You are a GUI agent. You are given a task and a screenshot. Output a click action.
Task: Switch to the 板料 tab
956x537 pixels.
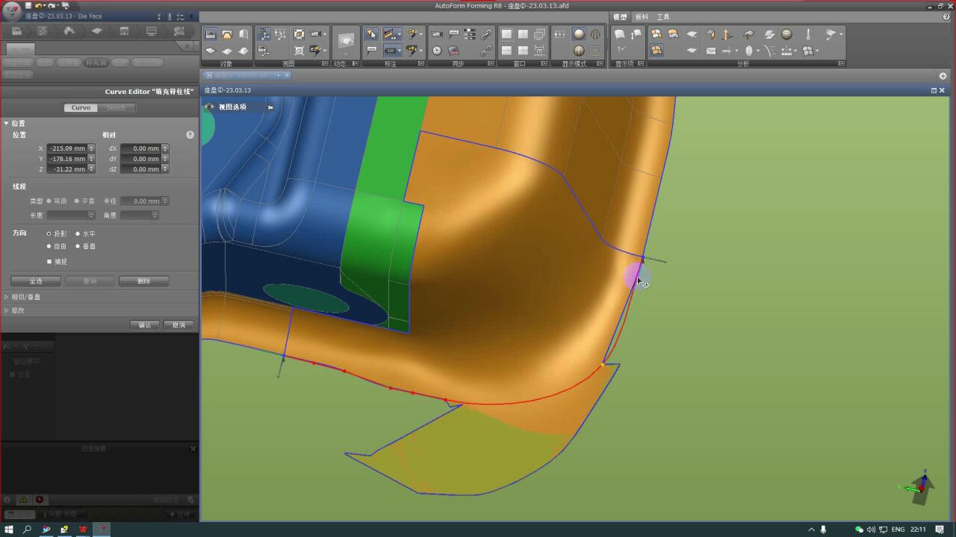[x=642, y=17]
